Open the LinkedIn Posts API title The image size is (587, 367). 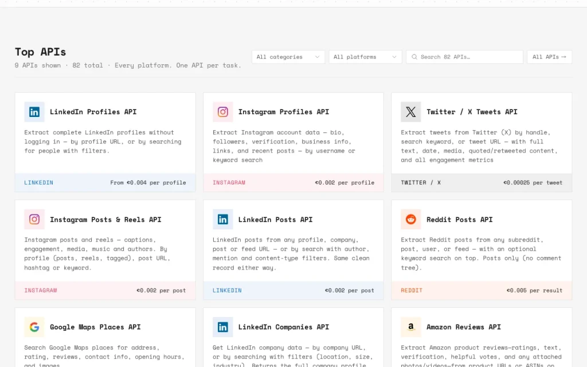pos(276,220)
